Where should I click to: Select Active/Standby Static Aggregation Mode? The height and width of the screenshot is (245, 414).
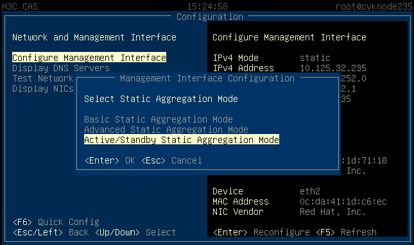182,140
